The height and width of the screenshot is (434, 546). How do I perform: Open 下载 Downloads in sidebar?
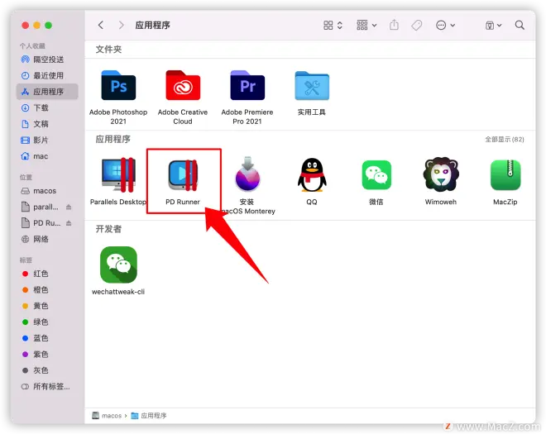47,108
